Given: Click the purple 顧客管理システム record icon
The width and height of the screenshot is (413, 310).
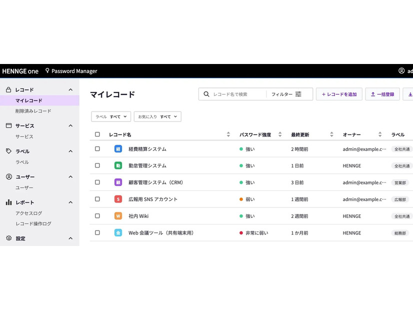Looking at the screenshot, I should coord(118,182).
